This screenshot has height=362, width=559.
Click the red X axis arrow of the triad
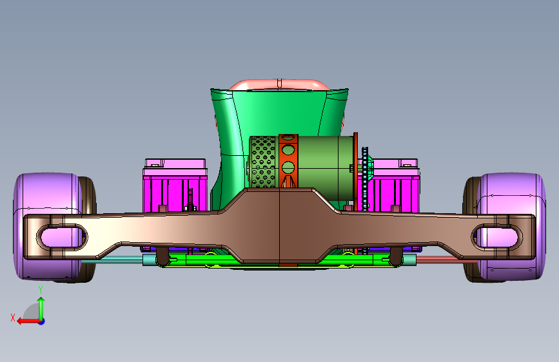point(28,321)
